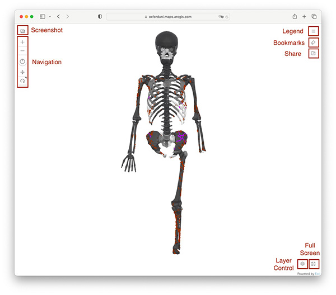
Task: Go forward in Safari history
Action: pos(68,16)
